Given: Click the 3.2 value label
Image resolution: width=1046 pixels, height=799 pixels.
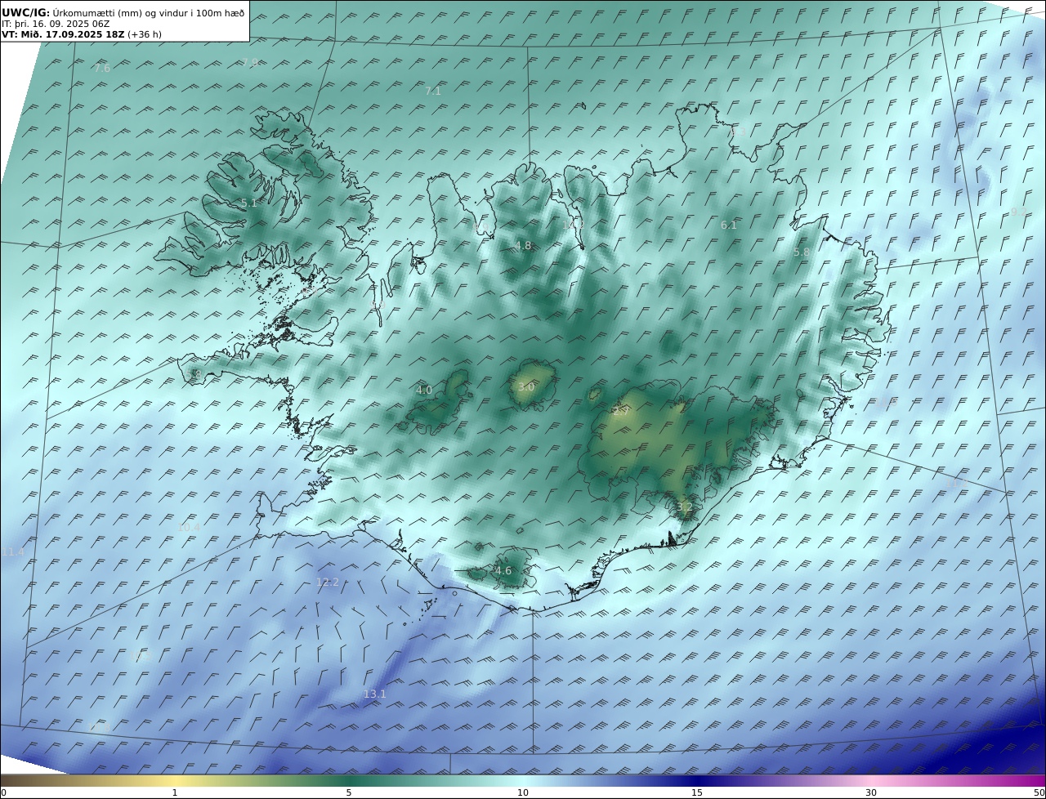Looking at the screenshot, I should [685, 507].
